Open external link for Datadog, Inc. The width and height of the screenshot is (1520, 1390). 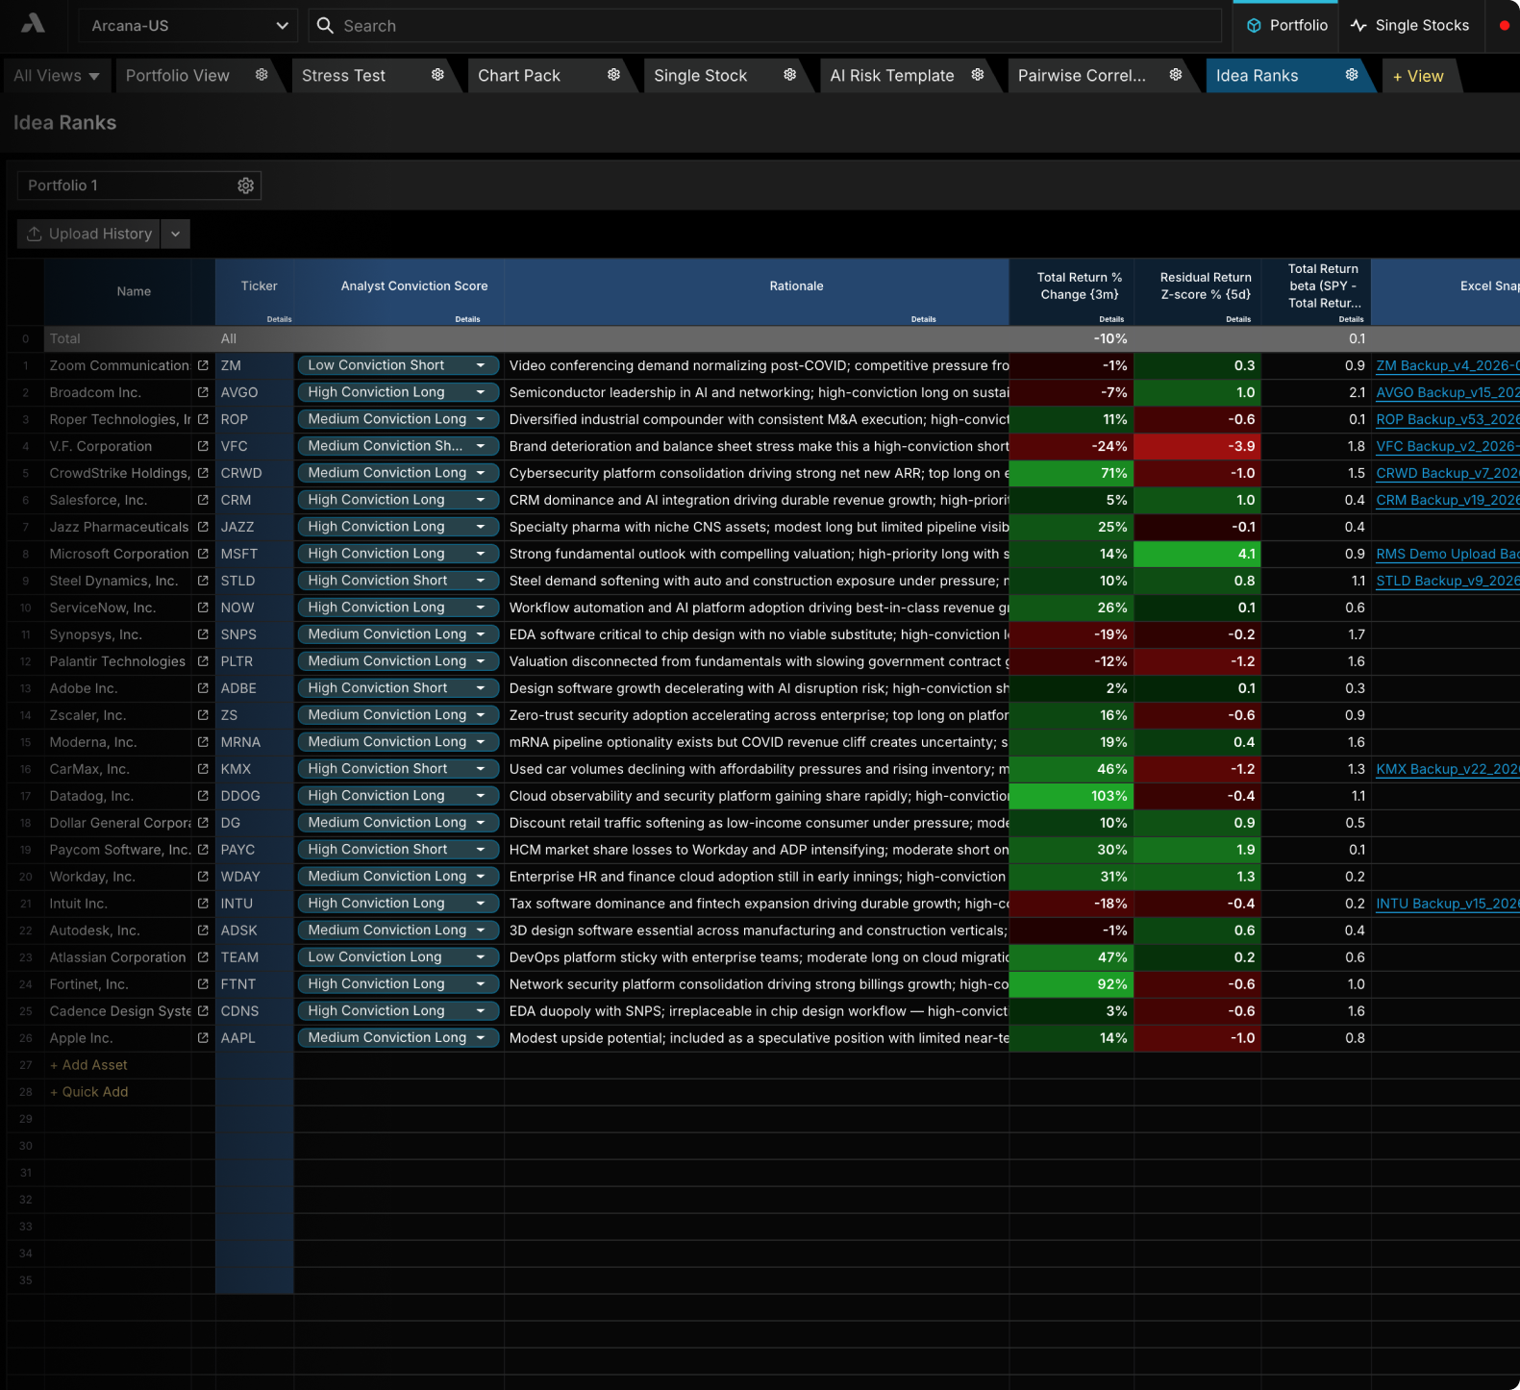[203, 796]
